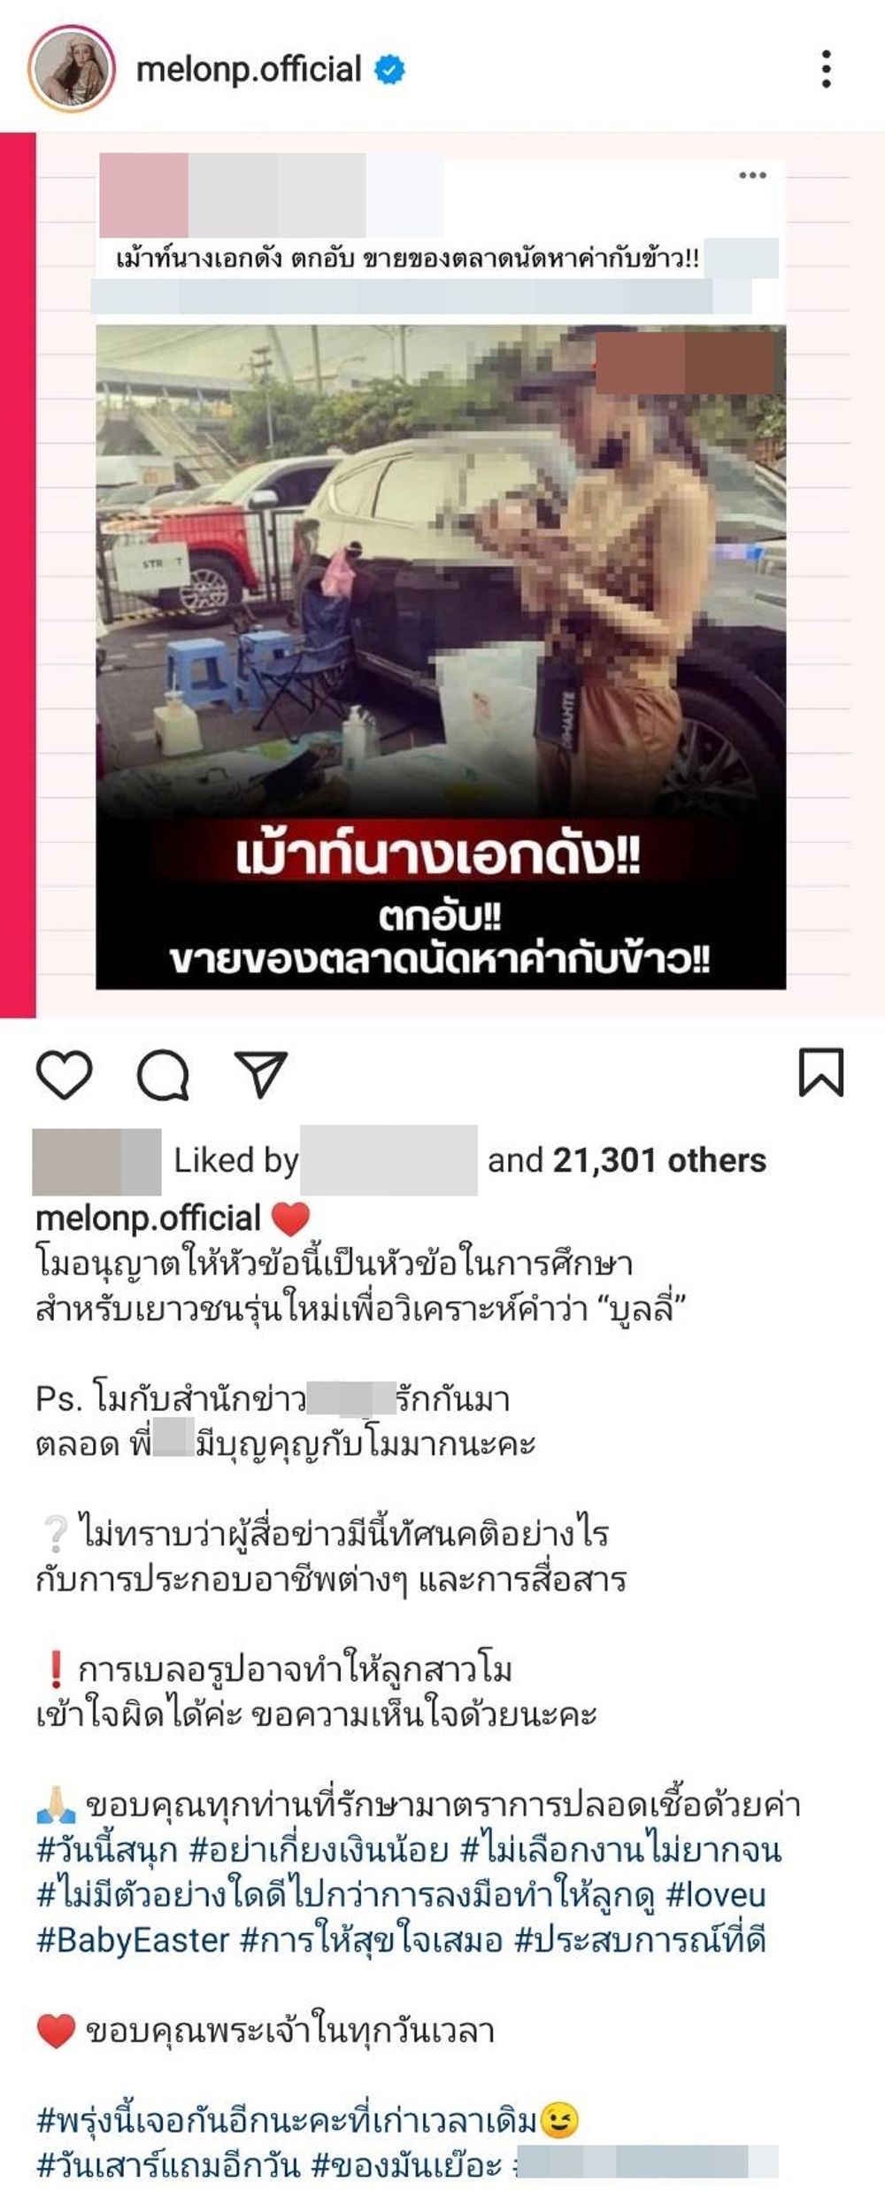This screenshot has width=885, height=2190.
Task: Tap the blue verified badge
Action: coord(389,69)
